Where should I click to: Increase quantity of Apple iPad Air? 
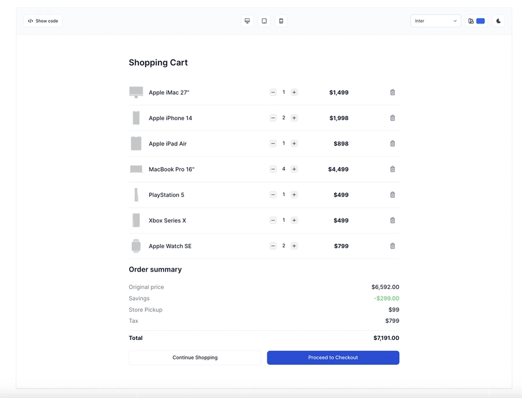coord(294,144)
